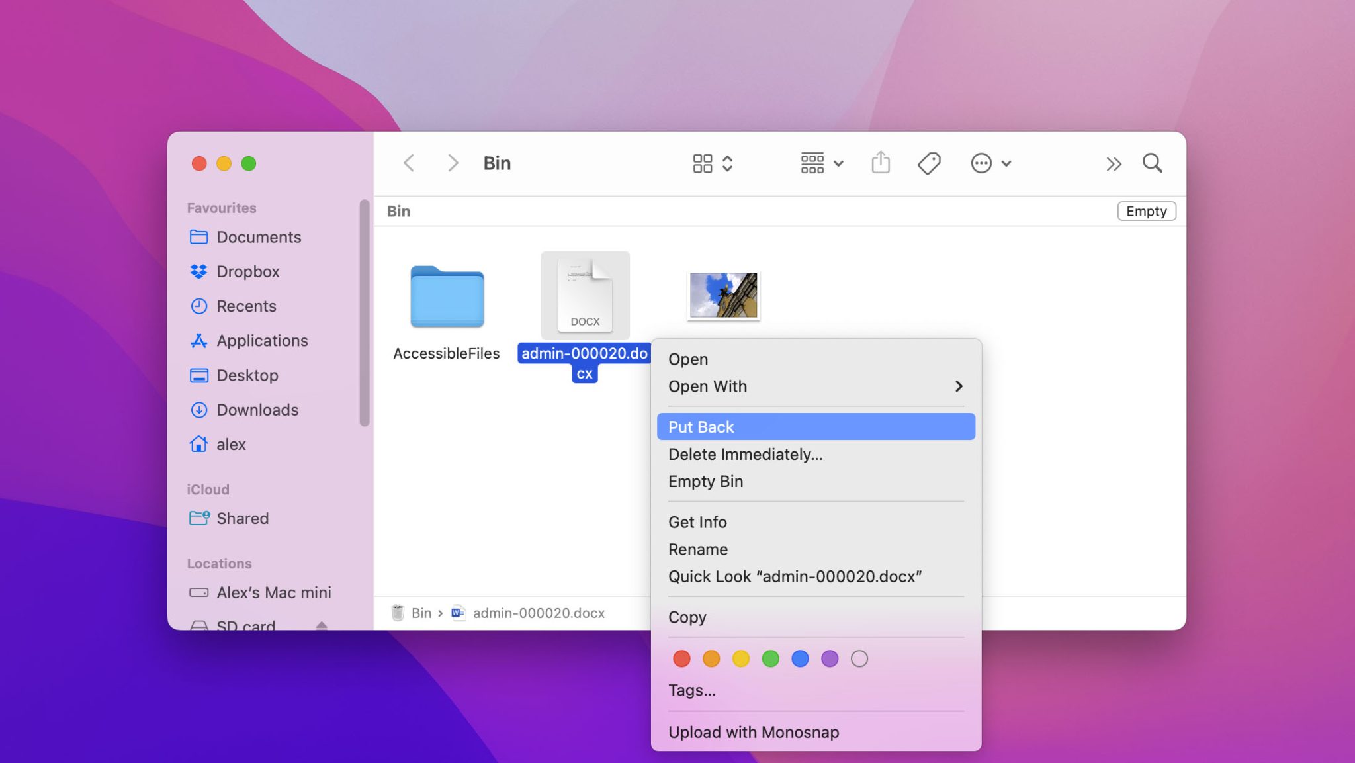The image size is (1355, 763).
Task: Click Bin in the bottom path bar
Action: [412, 613]
